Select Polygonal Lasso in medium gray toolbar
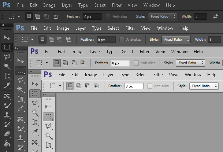 (34, 103)
